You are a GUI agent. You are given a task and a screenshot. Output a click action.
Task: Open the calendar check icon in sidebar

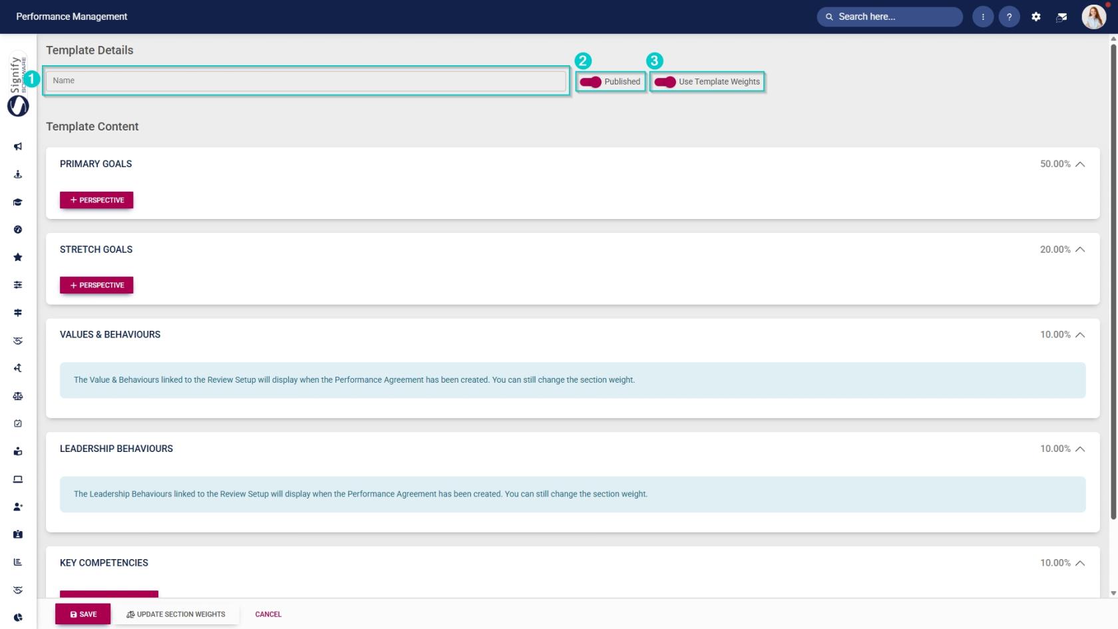click(18, 423)
